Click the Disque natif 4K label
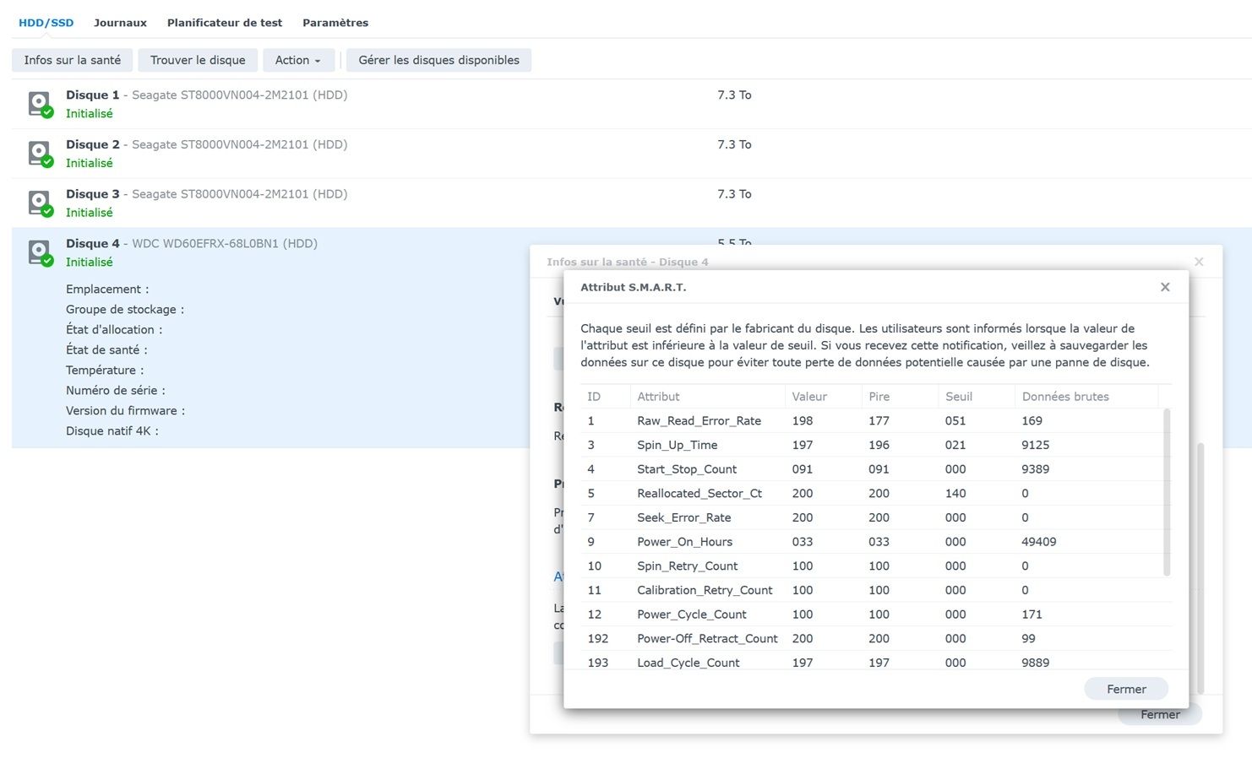 (112, 431)
